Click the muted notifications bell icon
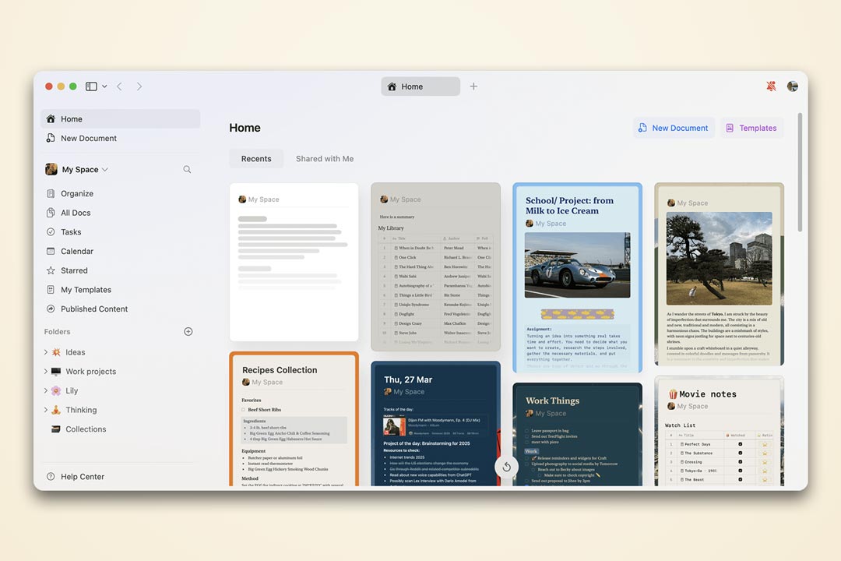841x561 pixels. [771, 86]
